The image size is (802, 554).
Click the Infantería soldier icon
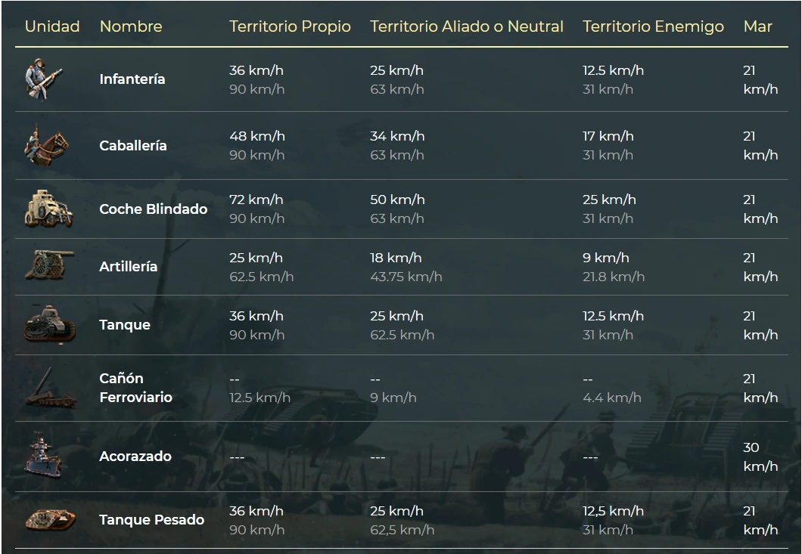(42, 79)
